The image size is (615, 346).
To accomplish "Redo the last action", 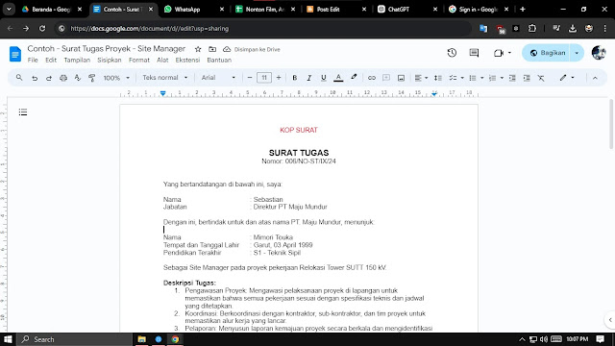I will [49, 78].
